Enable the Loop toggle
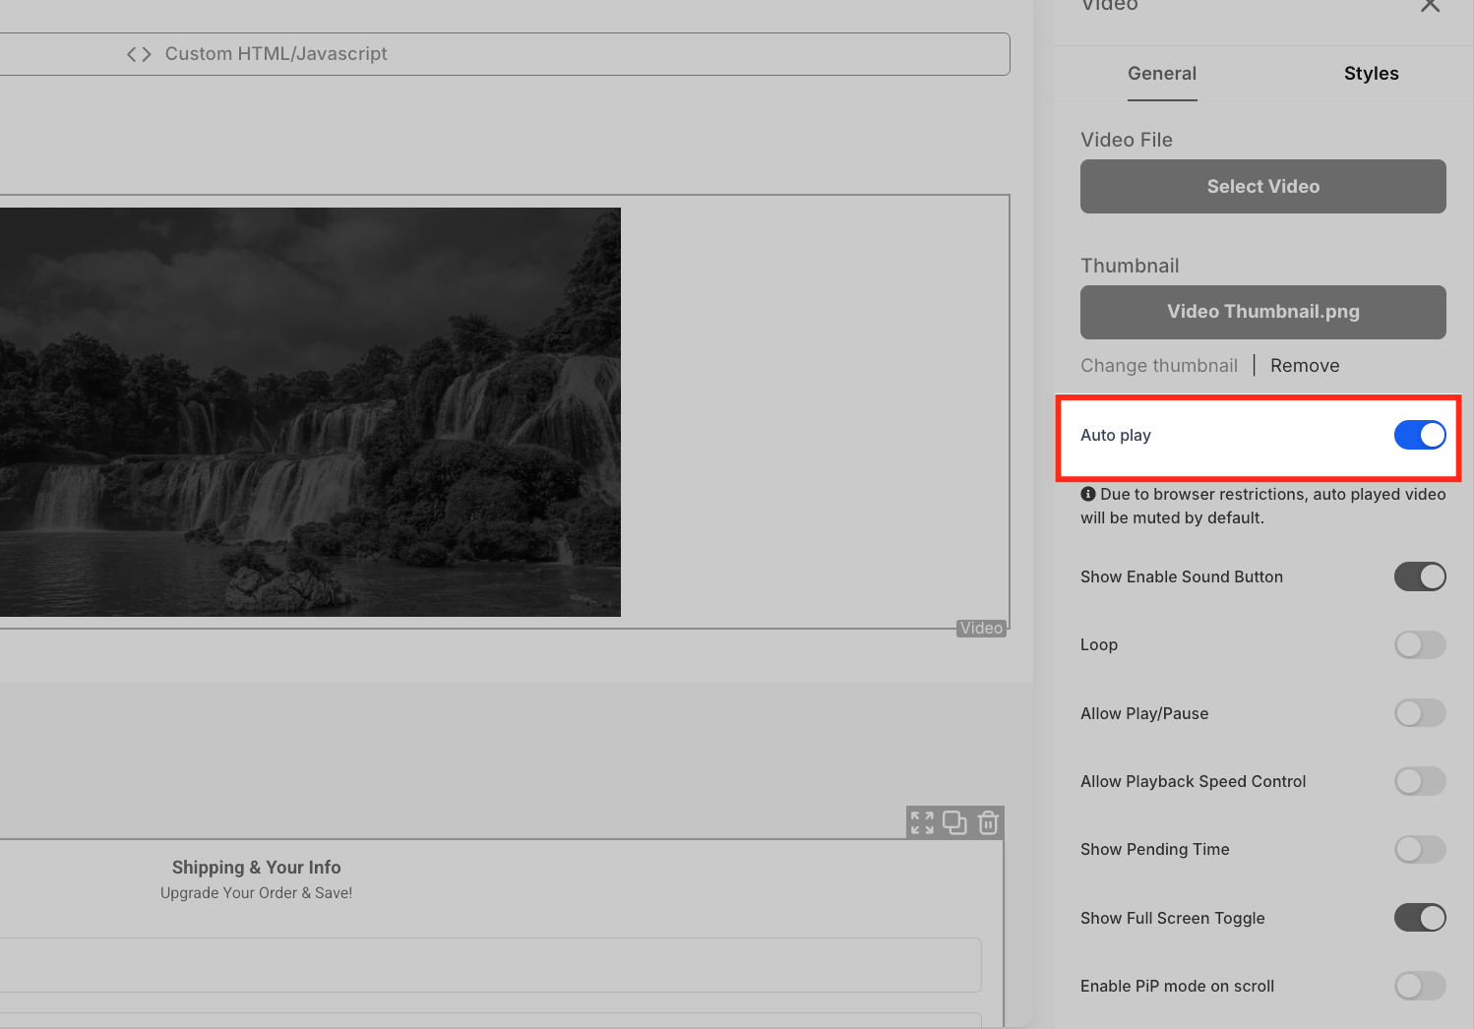This screenshot has height=1029, width=1474. click(1420, 644)
